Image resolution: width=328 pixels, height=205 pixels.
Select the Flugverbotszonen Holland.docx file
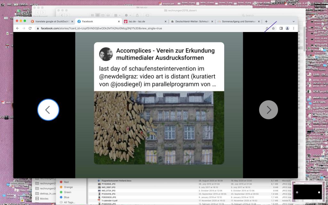[x=116, y=181]
